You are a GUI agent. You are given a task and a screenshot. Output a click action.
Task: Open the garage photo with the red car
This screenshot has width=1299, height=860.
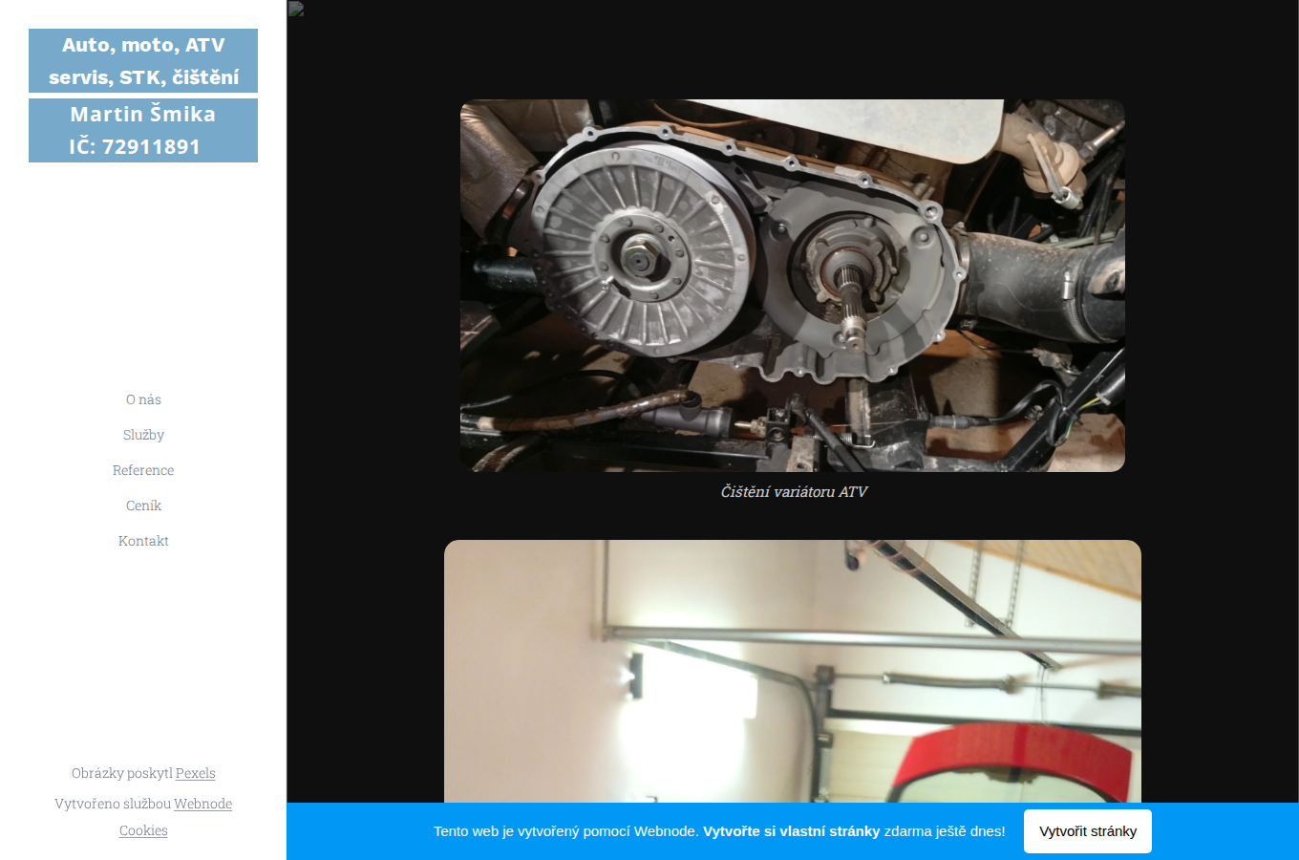(x=793, y=671)
